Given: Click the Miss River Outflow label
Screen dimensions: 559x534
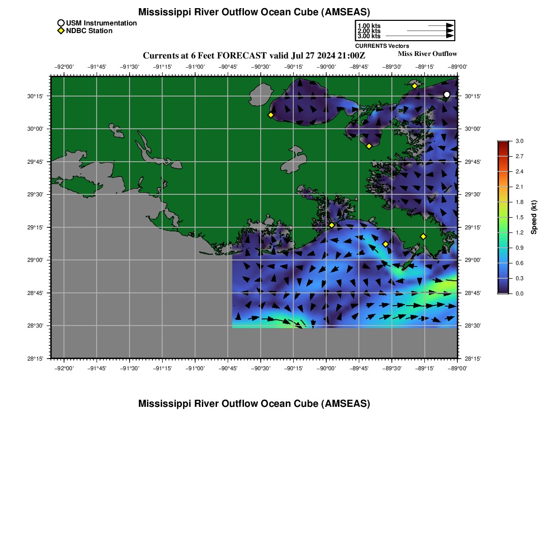Looking at the screenshot, I should tap(427, 54).
